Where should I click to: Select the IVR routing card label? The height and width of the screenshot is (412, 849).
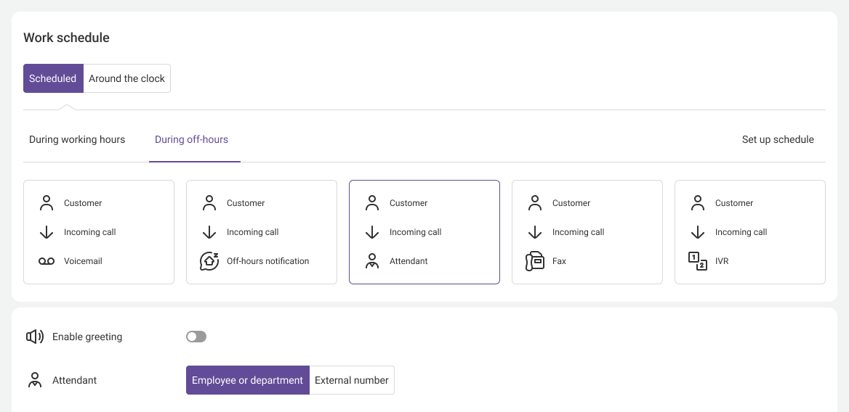(722, 261)
